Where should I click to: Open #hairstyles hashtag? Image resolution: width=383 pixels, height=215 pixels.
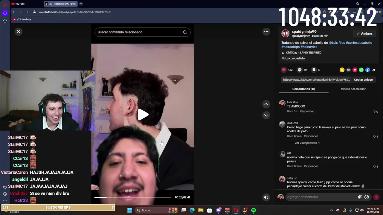point(309,47)
